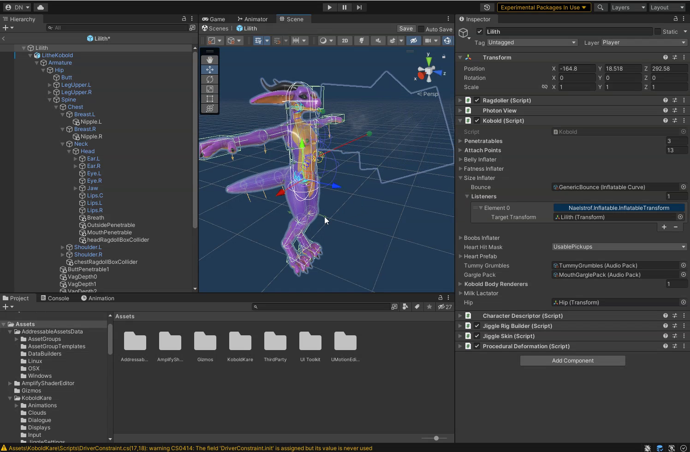The height and width of the screenshot is (452, 690).
Task: Open Ragdoller script context menu
Action: coord(684,101)
